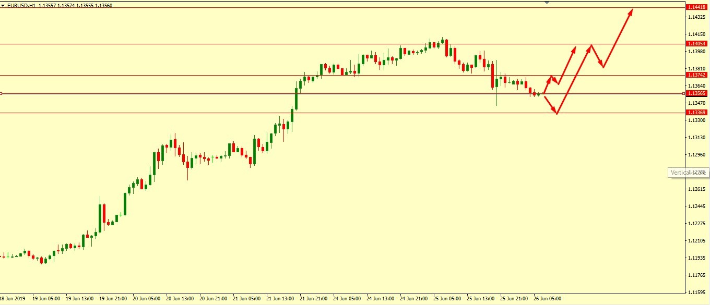The image size is (710, 305).
Task: Click the topmost red arrowhead near 1.14418
Action: pos(632,9)
